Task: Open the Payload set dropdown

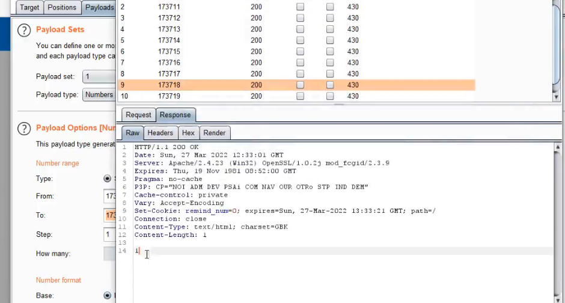Action: click(x=99, y=77)
